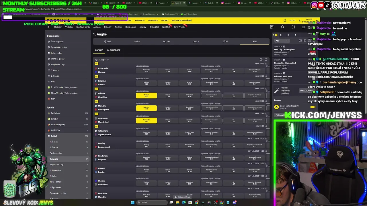Open the DLOUHODOBÉ tab
Viewport: 367px width, 206px height.
click(x=114, y=50)
